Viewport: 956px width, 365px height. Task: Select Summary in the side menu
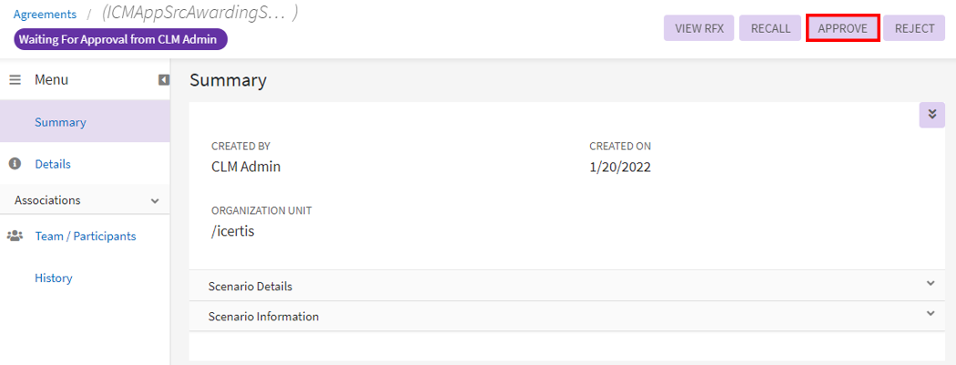click(60, 122)
